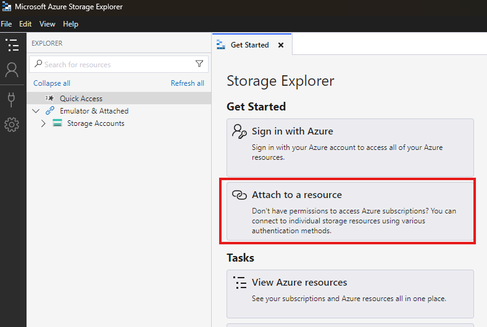Open the Settings gear in activity bar
The height and width of the screenshot is (327, 487).
pos(12,125)
